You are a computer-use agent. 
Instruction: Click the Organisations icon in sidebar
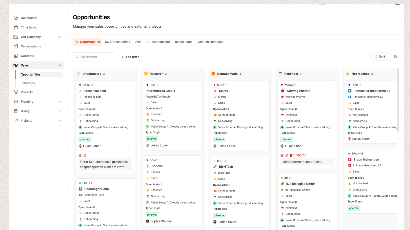pyautogui.click(x=16, y=46)
